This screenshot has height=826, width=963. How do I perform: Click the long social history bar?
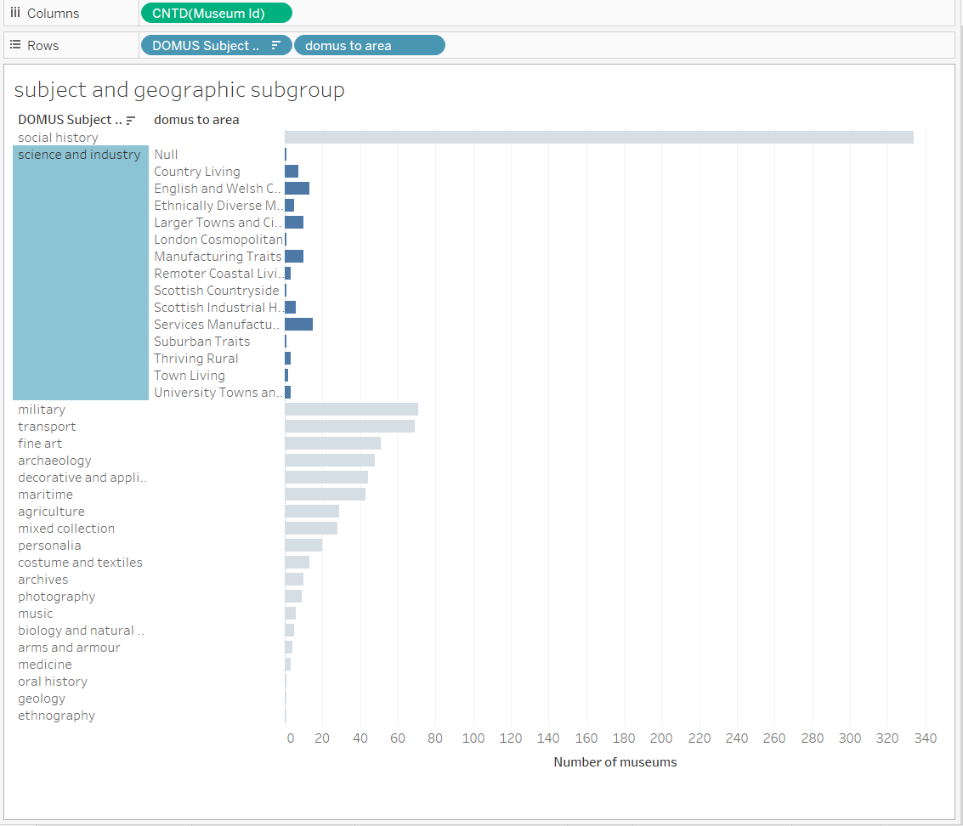coord(595,136)
